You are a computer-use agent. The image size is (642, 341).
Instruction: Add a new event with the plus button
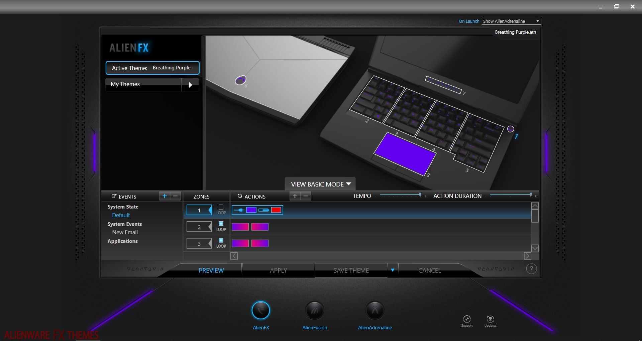tap(165, 196)
